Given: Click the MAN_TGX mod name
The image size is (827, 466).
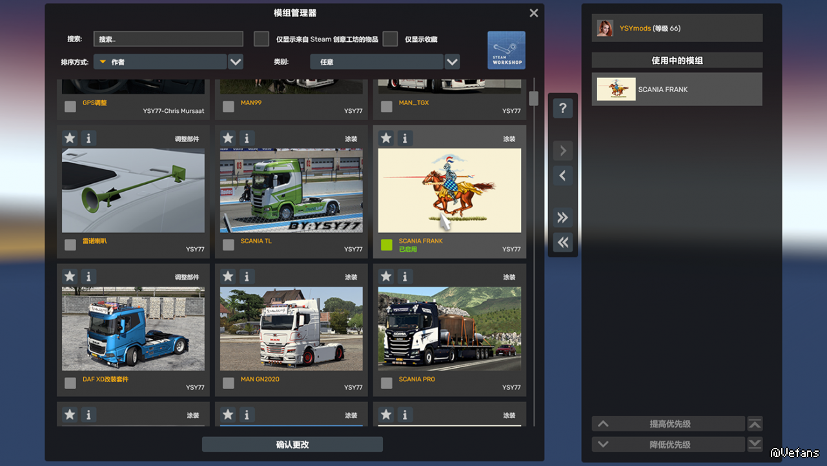Looking at the screenshot, I should (x=414, y=103).
